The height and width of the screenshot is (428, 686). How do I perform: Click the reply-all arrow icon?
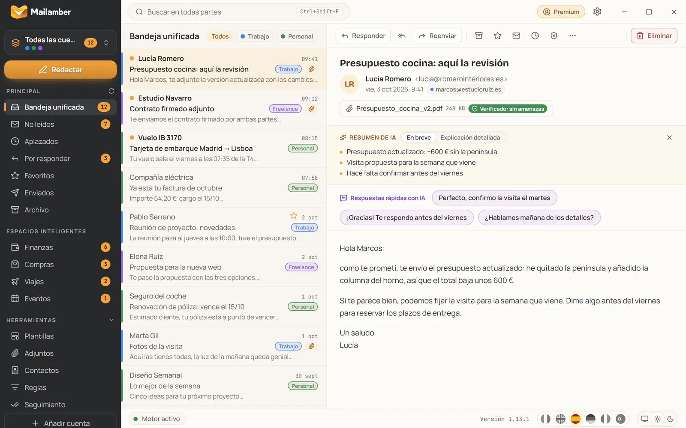402,36
